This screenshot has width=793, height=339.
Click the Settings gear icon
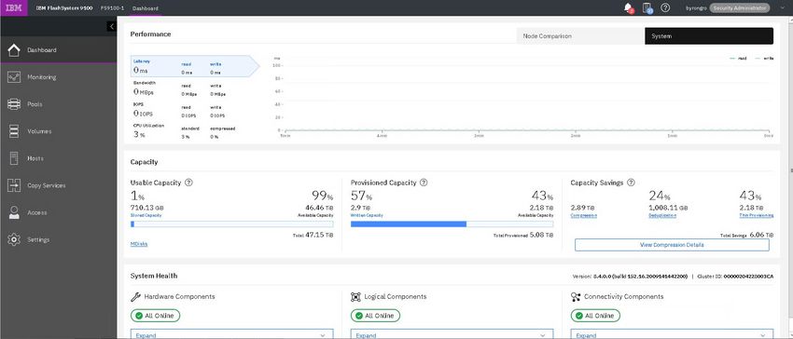tap(14, 239)
